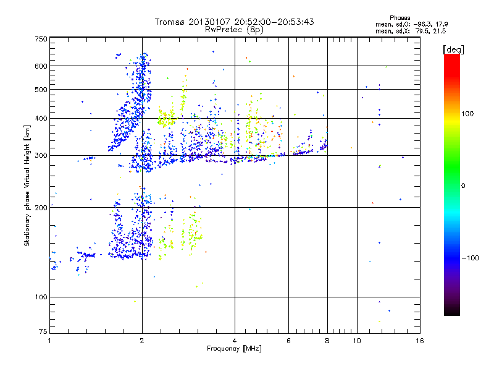Click the colorbar '100' tick label
This screenshot has height=371, width=494.
point(467,114)
